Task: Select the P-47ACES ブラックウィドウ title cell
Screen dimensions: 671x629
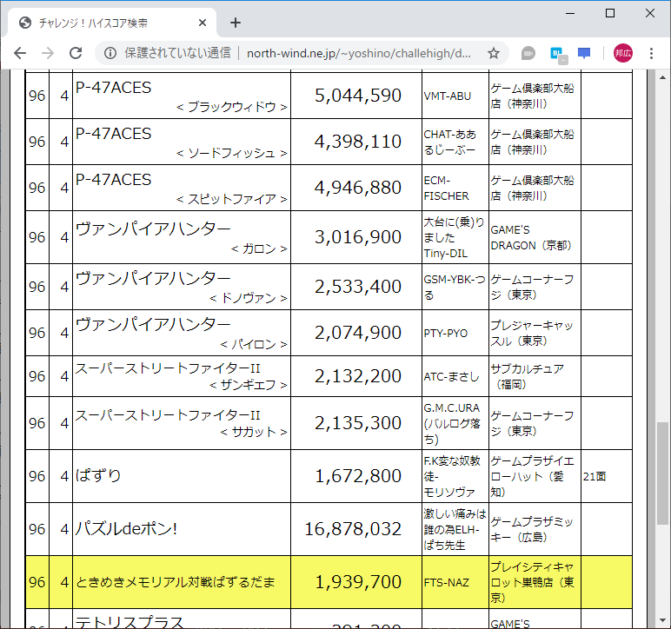Action: pos(182,96)
